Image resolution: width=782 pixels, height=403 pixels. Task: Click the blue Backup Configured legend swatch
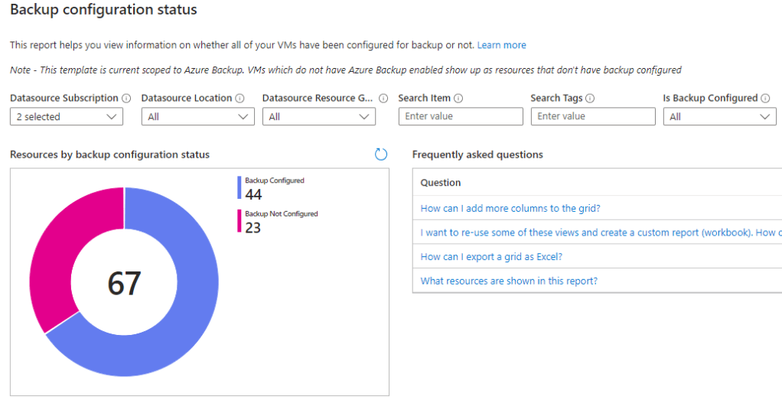click(239, 187)
